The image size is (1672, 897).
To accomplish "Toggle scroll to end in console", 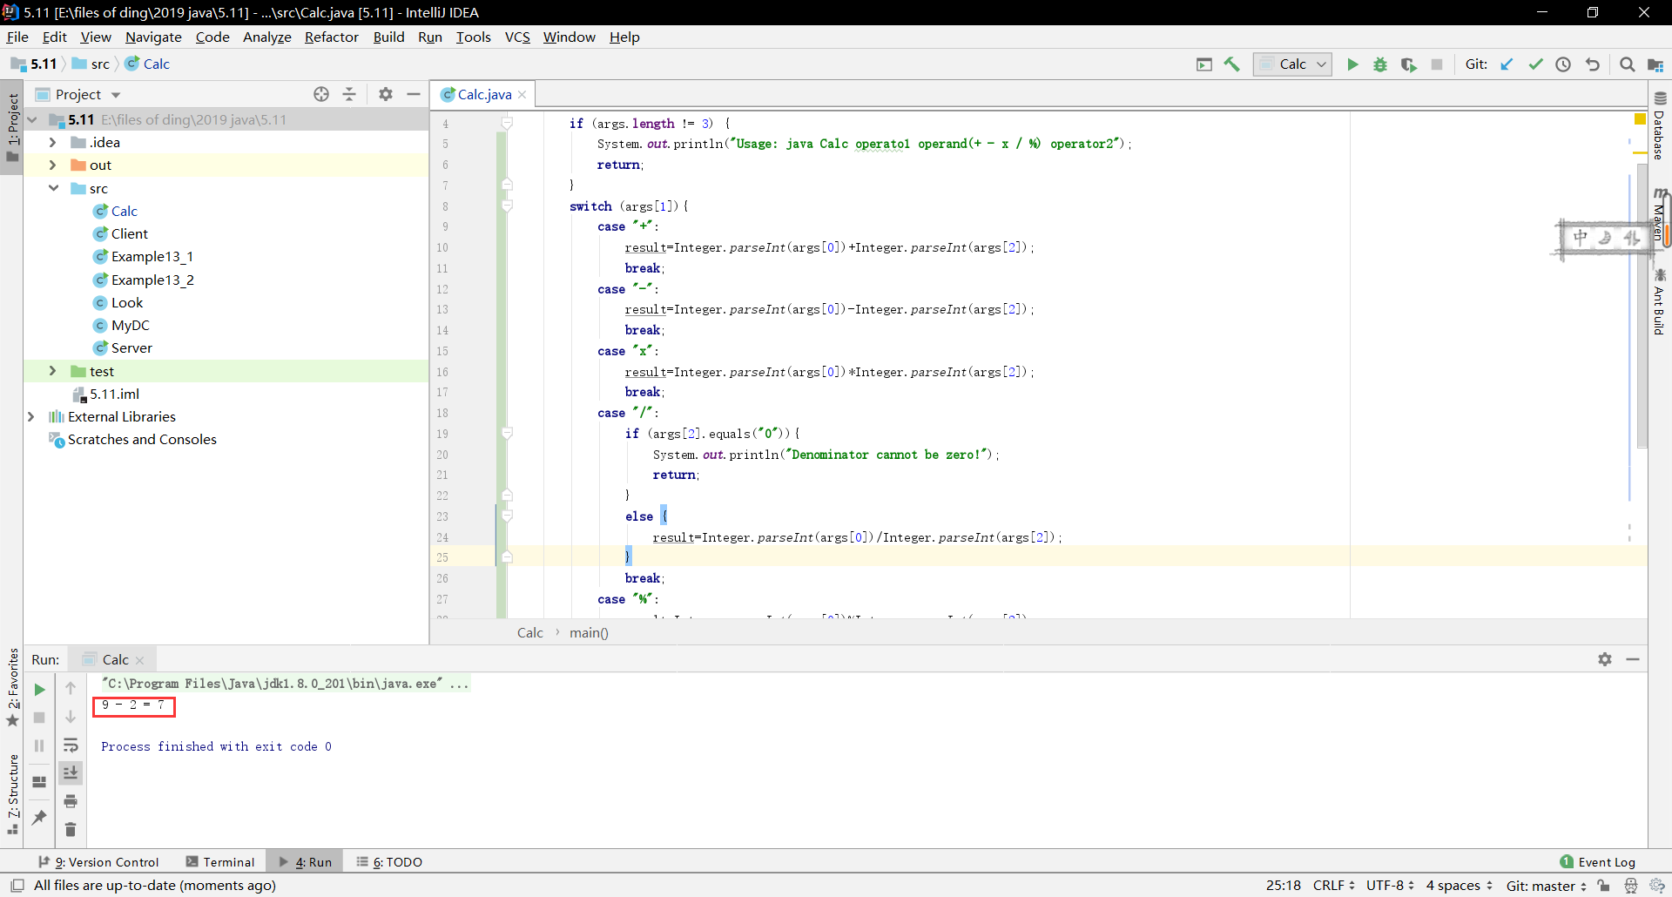I will click(x=71, y=773).
